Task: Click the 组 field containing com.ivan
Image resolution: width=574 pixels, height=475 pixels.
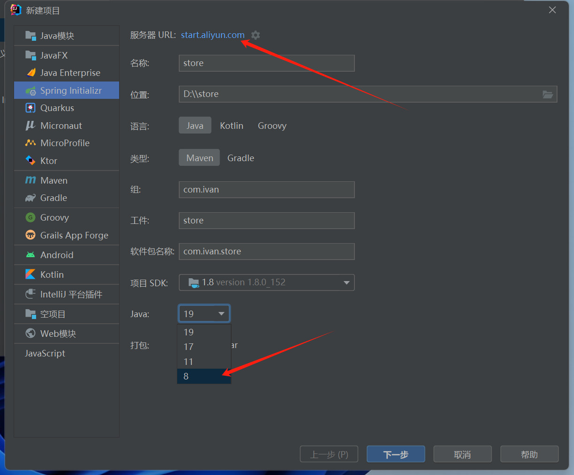Action: [266, 190]
